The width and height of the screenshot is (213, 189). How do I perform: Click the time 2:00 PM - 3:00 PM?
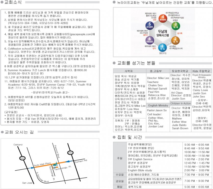197,170
